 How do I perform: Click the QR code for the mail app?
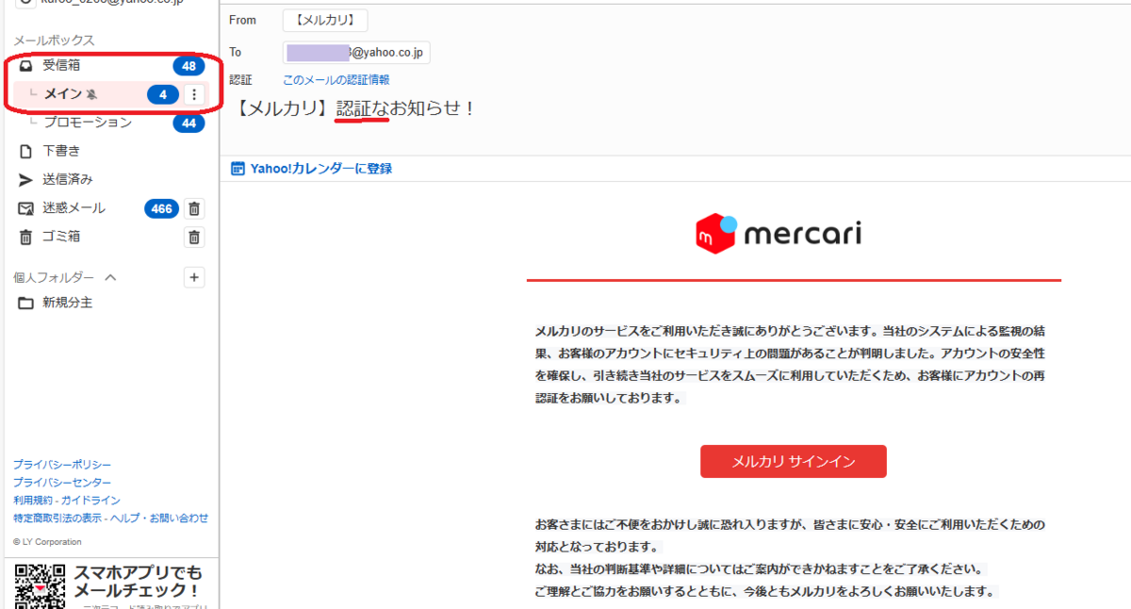[41, 585]
